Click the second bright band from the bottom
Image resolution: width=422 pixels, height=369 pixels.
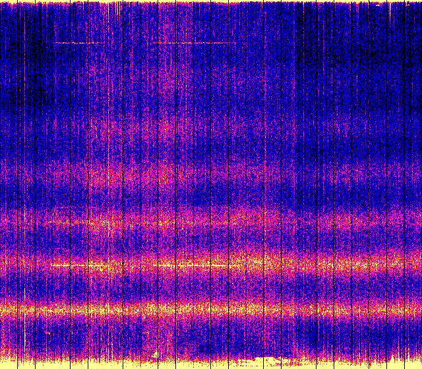click(211, 264)
